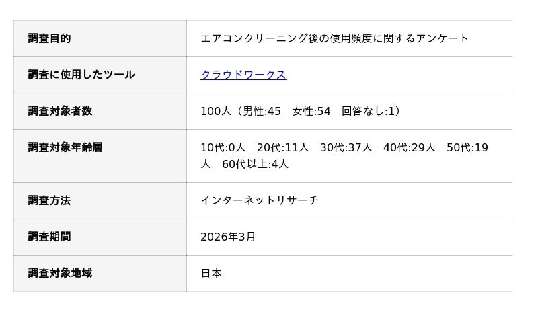Select the 30代:37人 age group text

coord(346,147)
